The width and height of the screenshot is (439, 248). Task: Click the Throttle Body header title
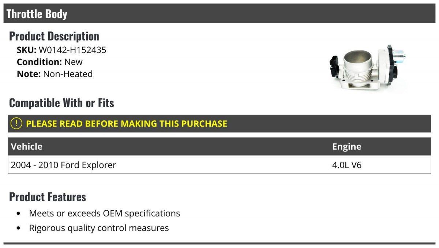37,14
